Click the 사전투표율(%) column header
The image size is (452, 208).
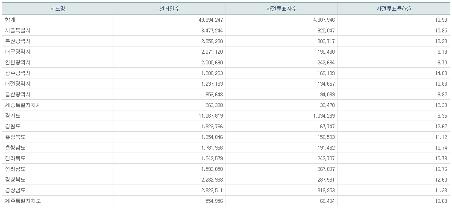point(393,9)
